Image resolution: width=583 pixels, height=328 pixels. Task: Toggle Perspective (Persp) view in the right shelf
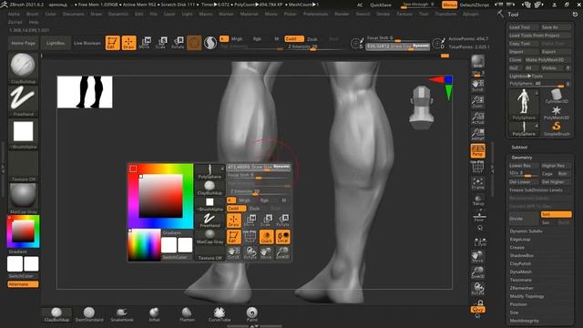(477, 150)
